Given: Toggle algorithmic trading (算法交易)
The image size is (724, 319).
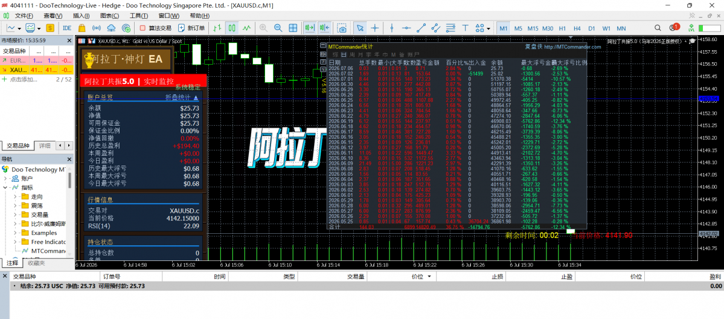Looking at the screenshot, I should point(155,28).
